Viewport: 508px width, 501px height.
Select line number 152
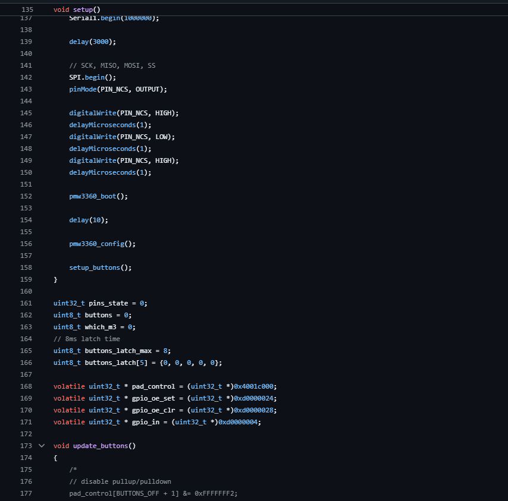26,196
